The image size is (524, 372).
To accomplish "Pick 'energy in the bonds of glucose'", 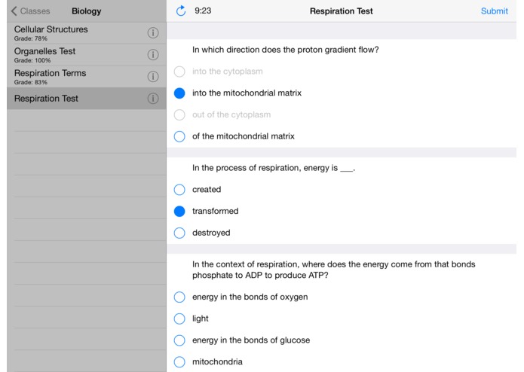I will coord(179,340).
